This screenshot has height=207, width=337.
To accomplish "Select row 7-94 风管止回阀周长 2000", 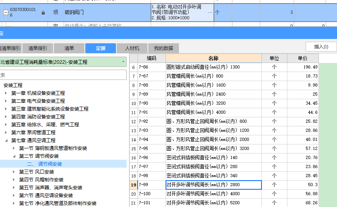I will (x=224, y=139).
